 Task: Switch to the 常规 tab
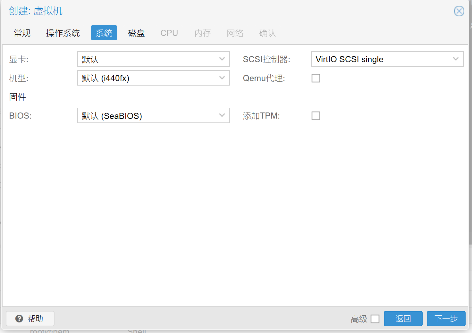click(22, 33)
